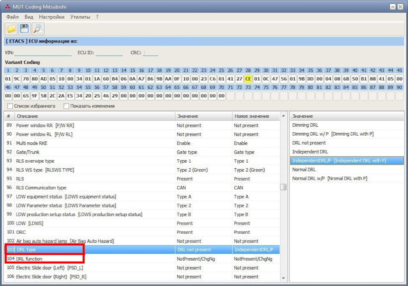Click the right panel Значение header
Image resolution: width=408 pixels, height=286 pixels.
347,116
